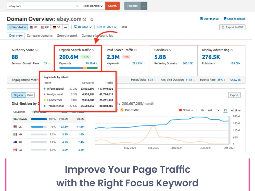Open US keywords value 41.8M

pyautogui.click(x=81, y=127)
